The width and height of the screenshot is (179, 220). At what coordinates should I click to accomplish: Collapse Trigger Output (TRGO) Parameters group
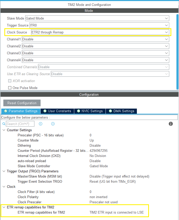(x=4, y=171)
